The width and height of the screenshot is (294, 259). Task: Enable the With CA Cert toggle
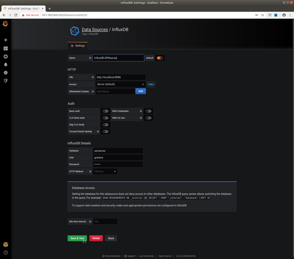pos(149,118)
